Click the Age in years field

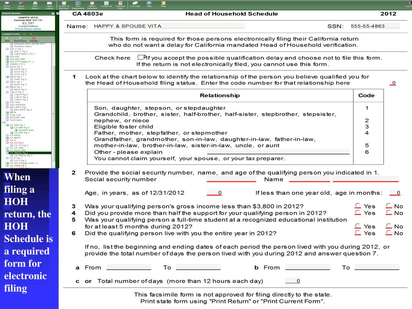[x=214, y=193]
